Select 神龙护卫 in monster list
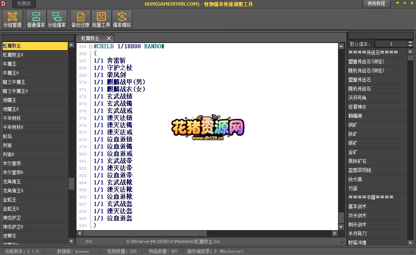The height and width of the screenshot is (255, 416). [35, 218]
